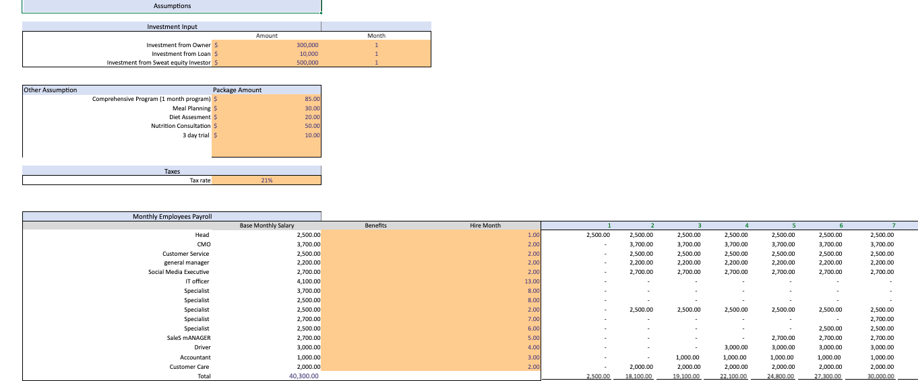Select the 18,100.00 month 2 total
This screenshot has height=381, width=918.
[640, 376]
